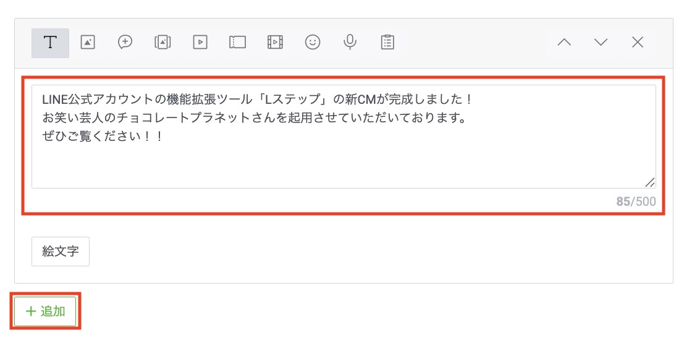Click the + 追加 add button
Viewport: 692px width, 351px height.
45,311
